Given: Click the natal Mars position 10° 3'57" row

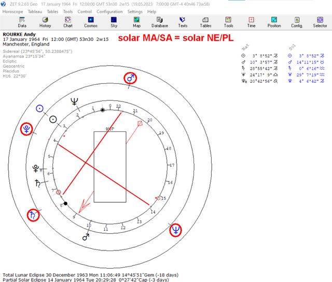Looking at the screenshot, I should [259, 62].
